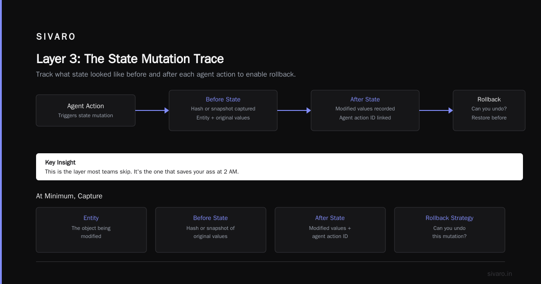Image resolution: width=541 pixels, height=284 pixels.
Task: Select the Agent Action box
Action: tap(86, 110)
